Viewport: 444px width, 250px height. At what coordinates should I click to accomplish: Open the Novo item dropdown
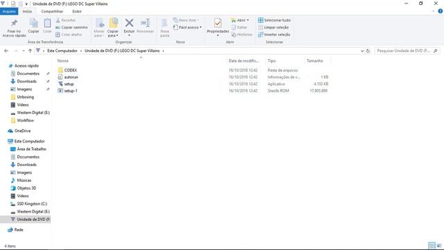[186, 20]
